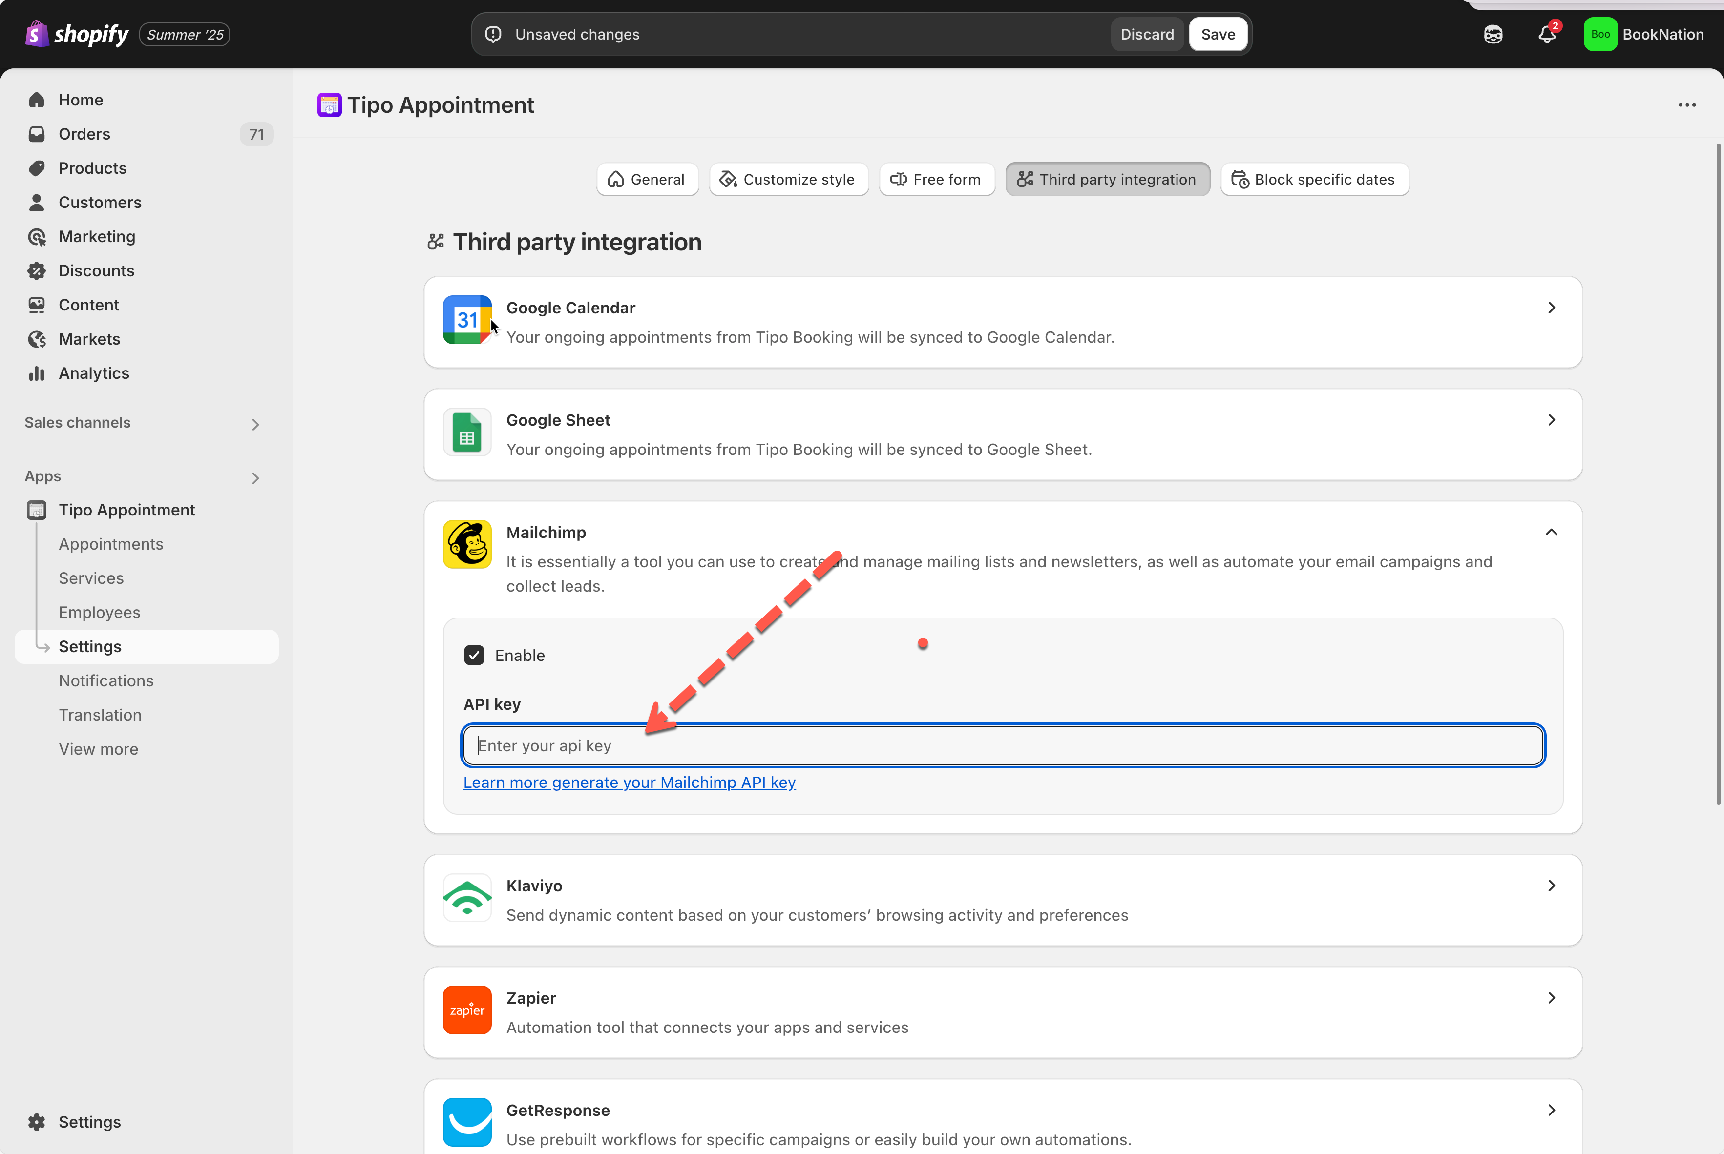Screen dimensions: 1724x1154
Task: Uncheck the Mailchimp Enable checkbox
Action: (x=474, y=655)
